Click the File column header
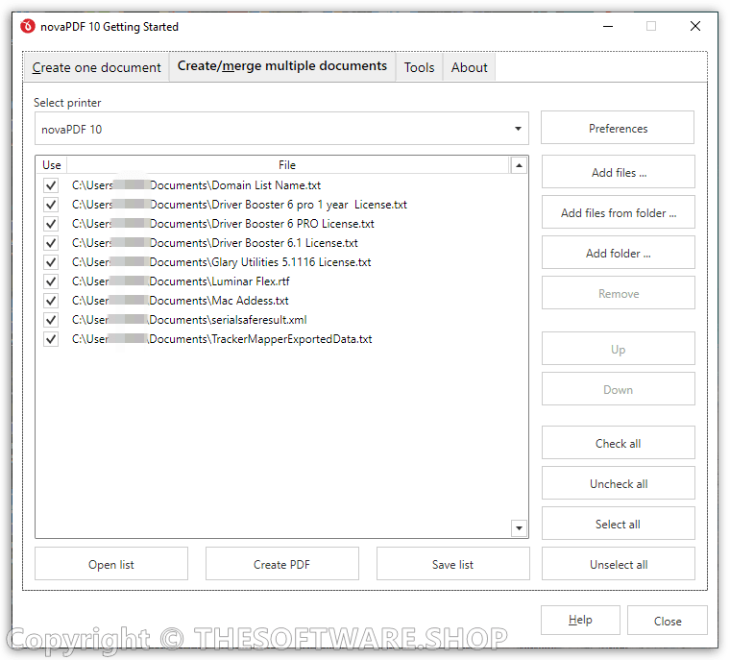Image resolution: width=730 pixels, height=660 pixels. (288, 165)
